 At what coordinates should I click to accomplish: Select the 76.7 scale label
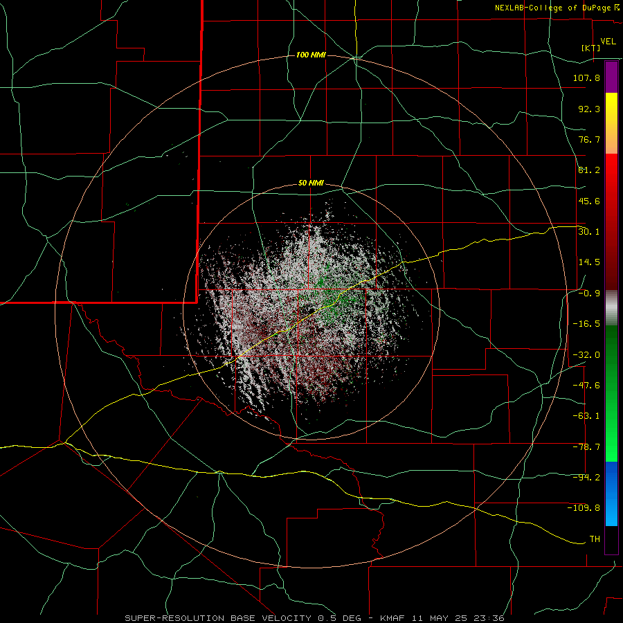(x=589, y=139)
